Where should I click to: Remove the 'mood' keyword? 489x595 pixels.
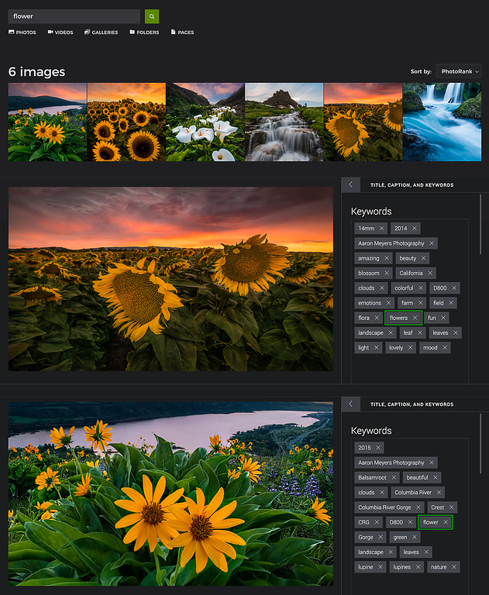coord(445,348)
